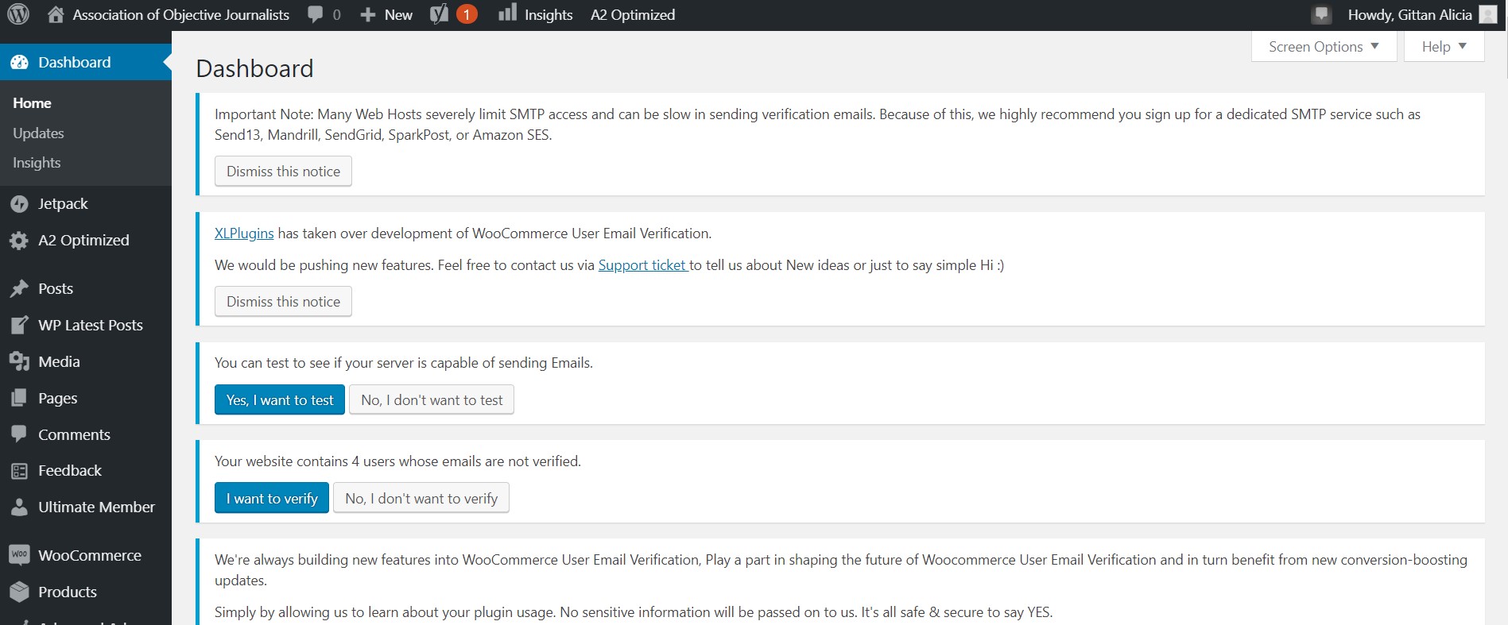Click the orange Yoast notification badge
This screenshot has width=1508, height=625.
tap(467, 14)
